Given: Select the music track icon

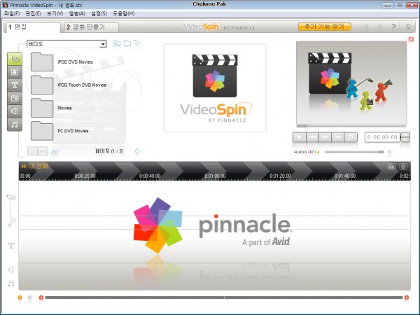Looking at the screenshot, I should [x=11, y=283].
